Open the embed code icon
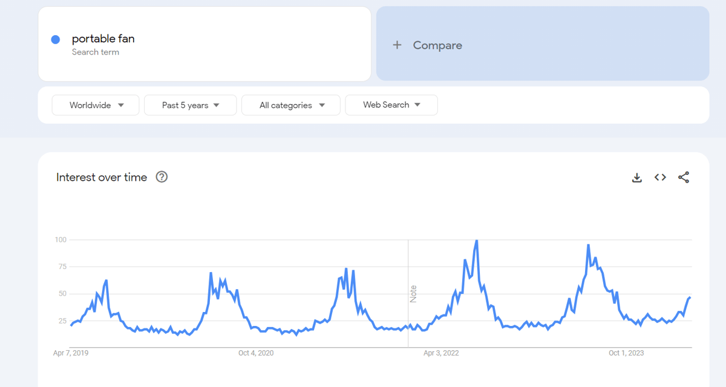 pos(660,177)
